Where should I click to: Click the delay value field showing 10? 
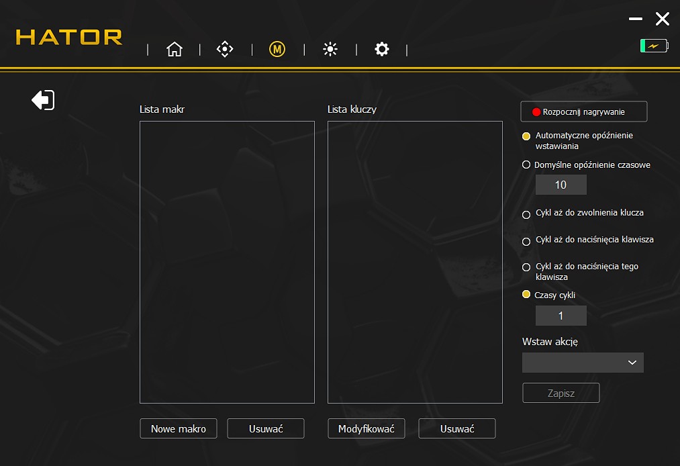click(x=561, y=184)
